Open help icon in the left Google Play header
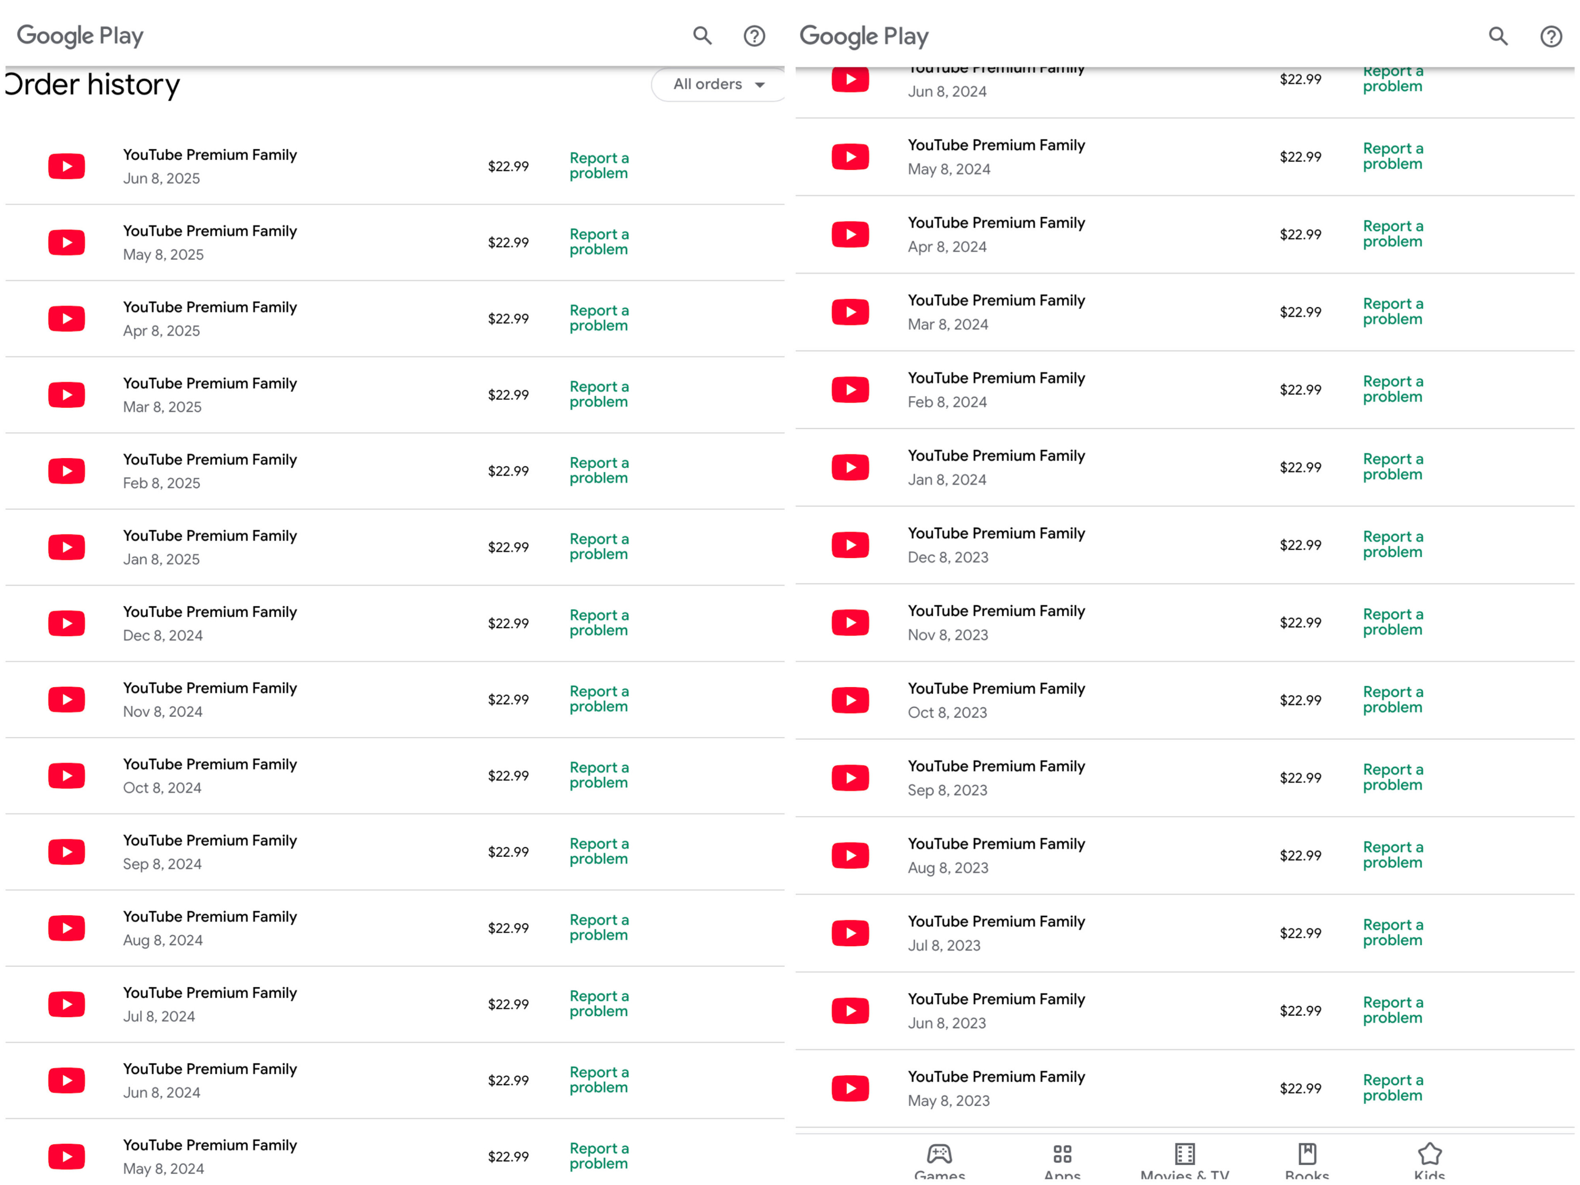Image resolution: width=1580 pixels, height=1185 pixels. tap(754, 36)
